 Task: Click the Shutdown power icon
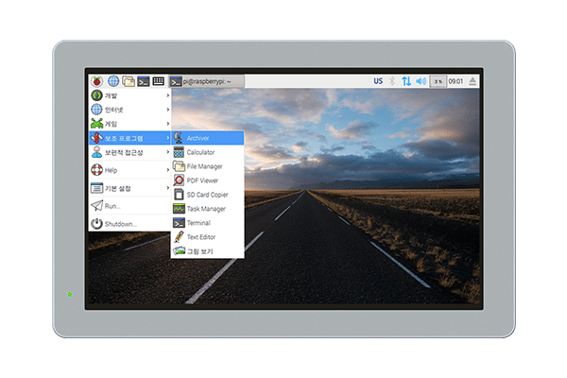point(96,224)
